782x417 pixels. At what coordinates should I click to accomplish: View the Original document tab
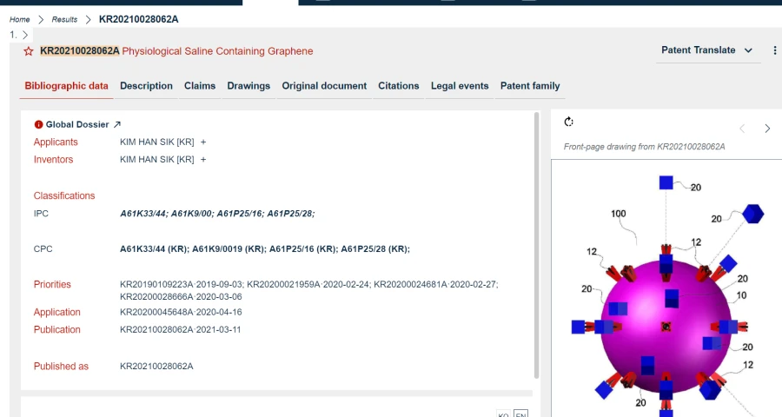pyautogui.click(x=324, y=86)
